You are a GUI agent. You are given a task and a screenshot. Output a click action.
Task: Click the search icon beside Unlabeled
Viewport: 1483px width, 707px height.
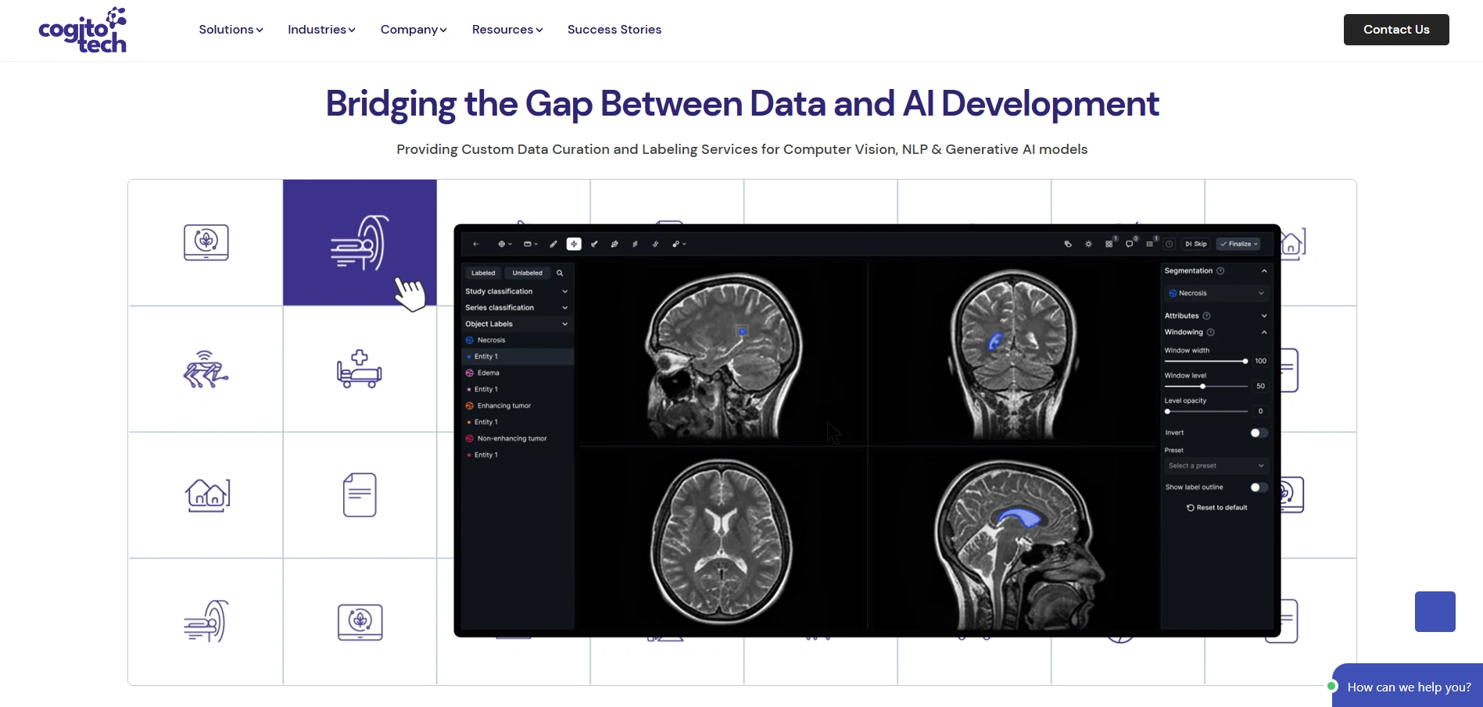(x=560, y=273)
